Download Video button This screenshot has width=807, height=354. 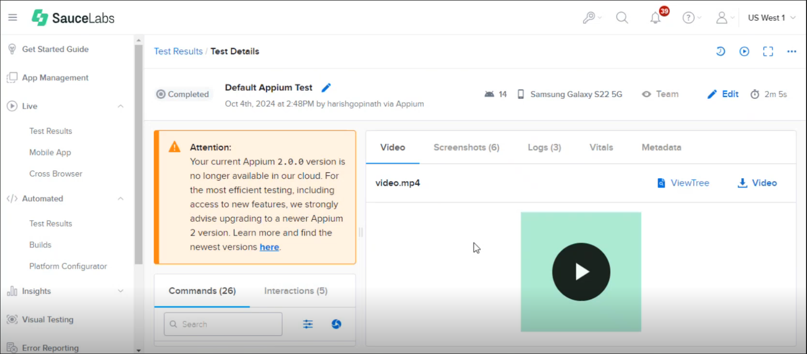click(757, 183)
